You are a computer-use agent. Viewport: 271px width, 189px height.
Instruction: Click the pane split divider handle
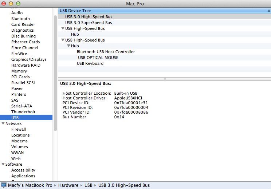165,79
